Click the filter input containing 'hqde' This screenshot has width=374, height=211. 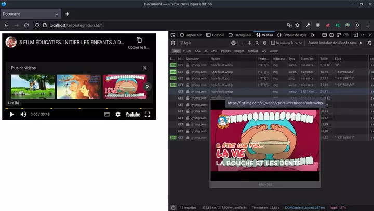[206, 43]
